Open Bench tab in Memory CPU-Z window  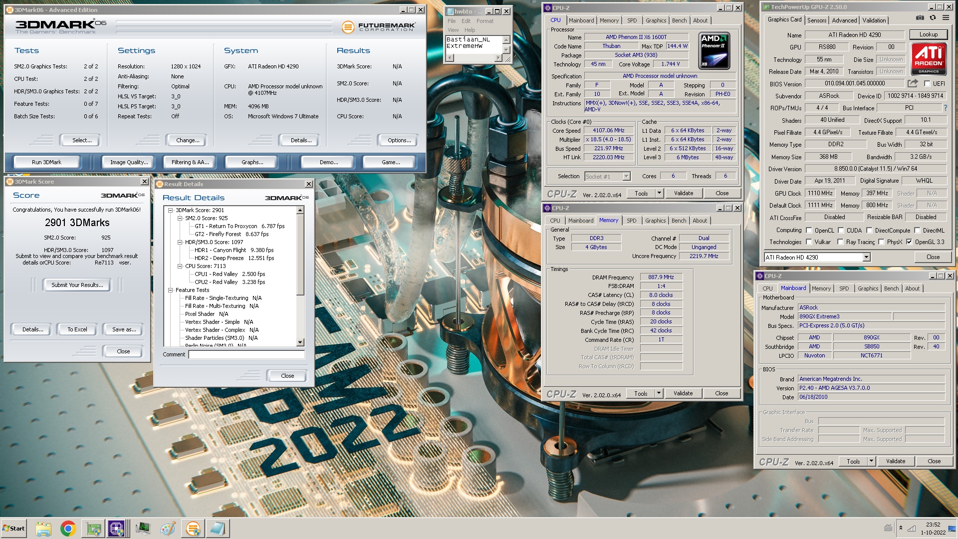click(679, 221)
